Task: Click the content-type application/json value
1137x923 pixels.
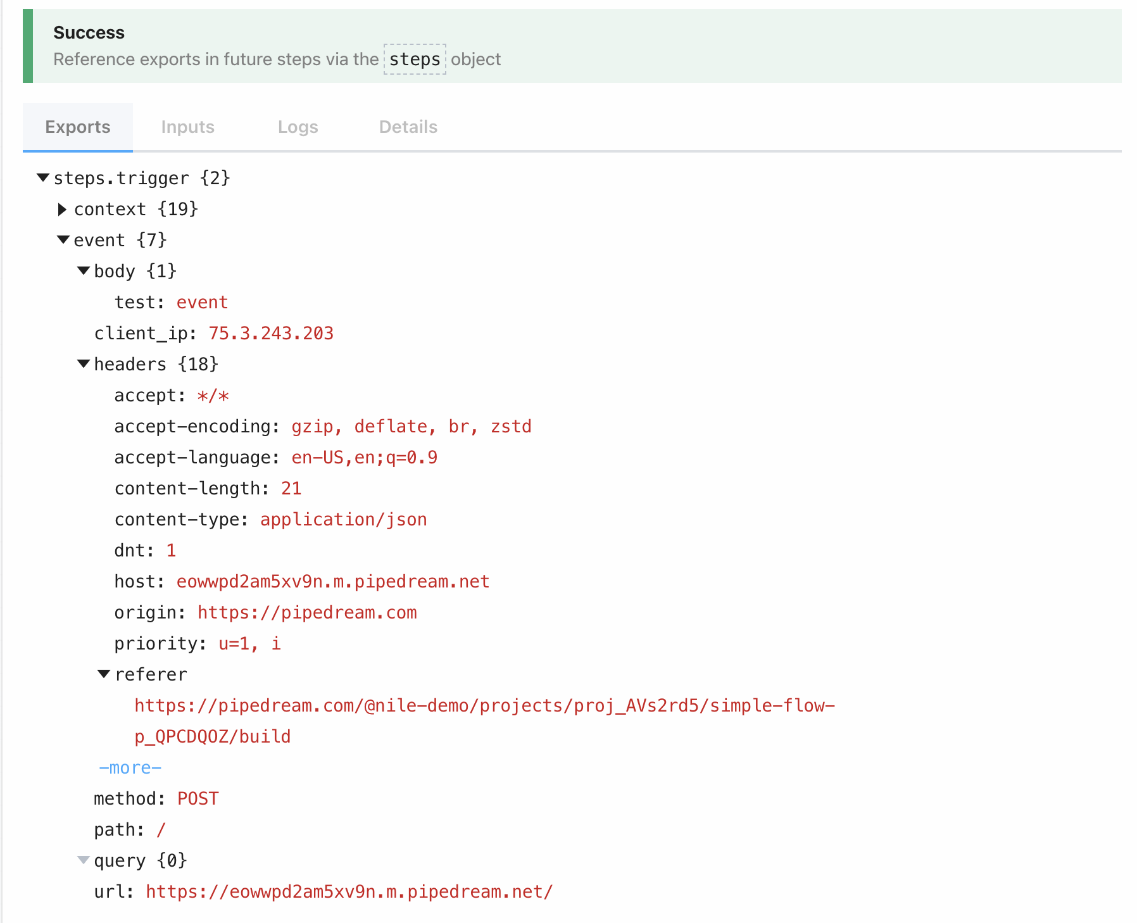Action: (x=343, y=519)
